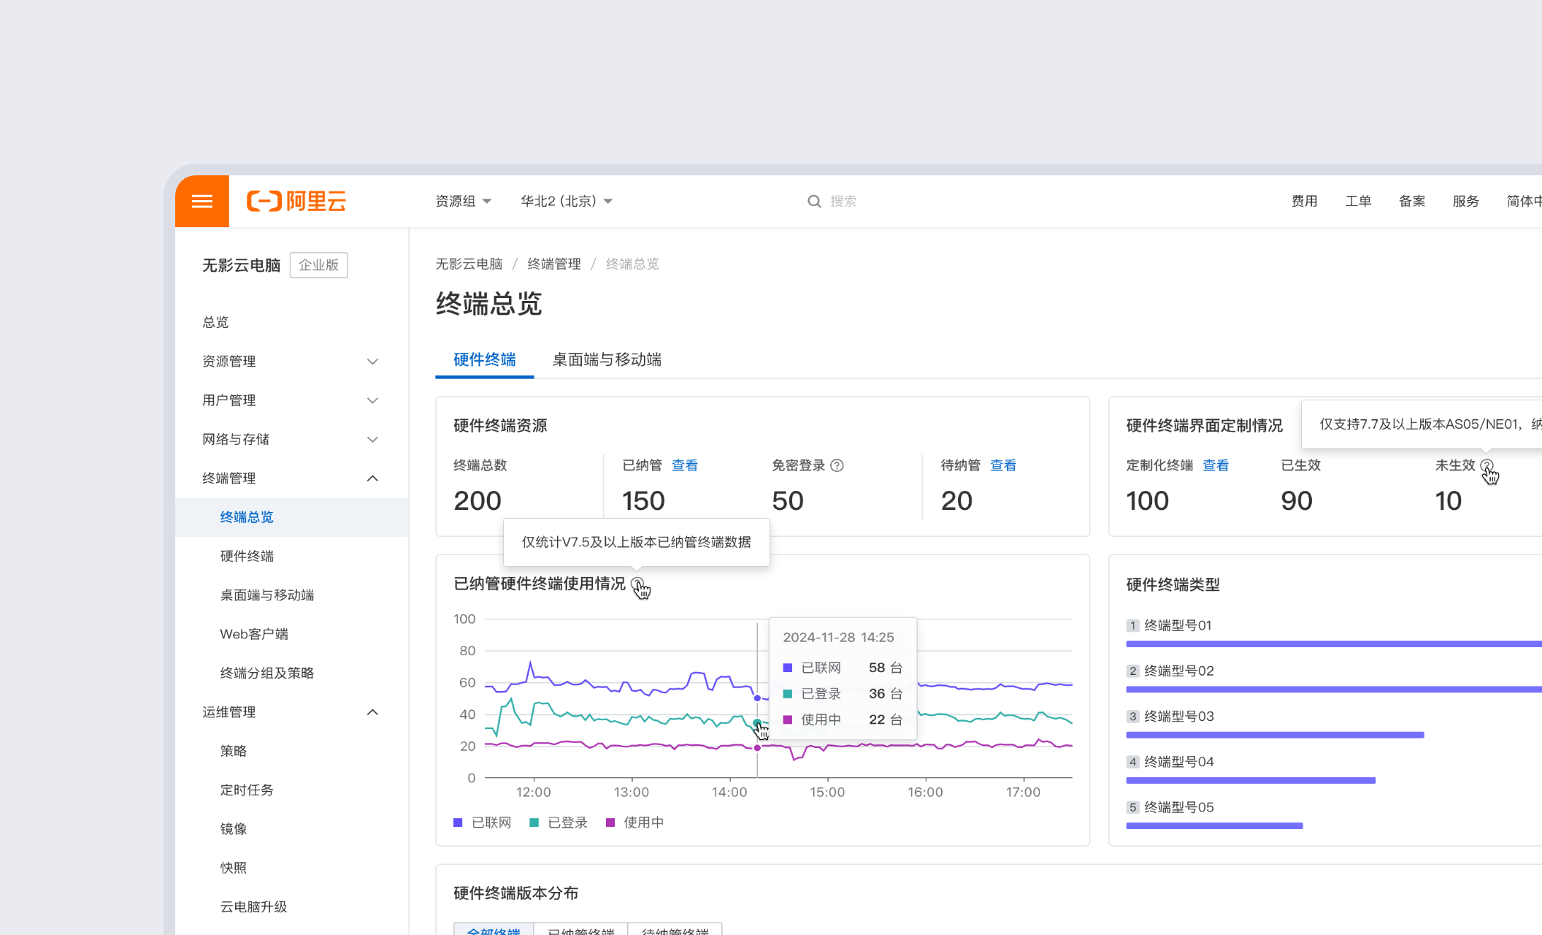Click the 16:00 axis label
The height and width of the screenshot is (935, 1542).
(925, 792)
